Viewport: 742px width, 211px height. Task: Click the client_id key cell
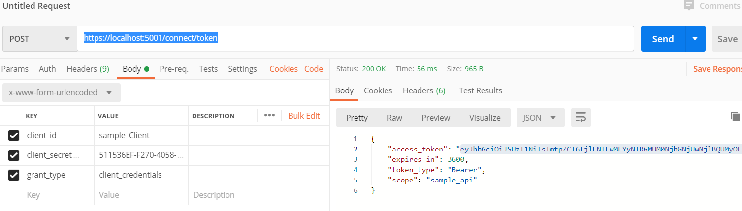[x=58, y=135]
